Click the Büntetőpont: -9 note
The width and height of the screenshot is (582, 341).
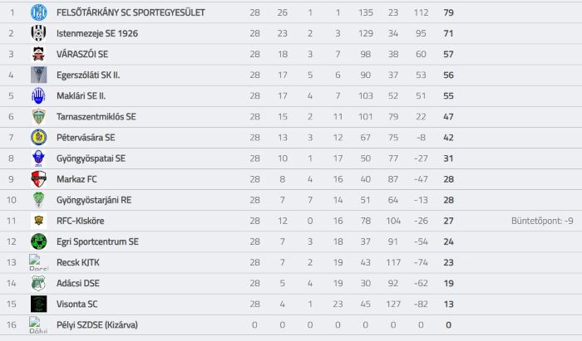(542, 221)
